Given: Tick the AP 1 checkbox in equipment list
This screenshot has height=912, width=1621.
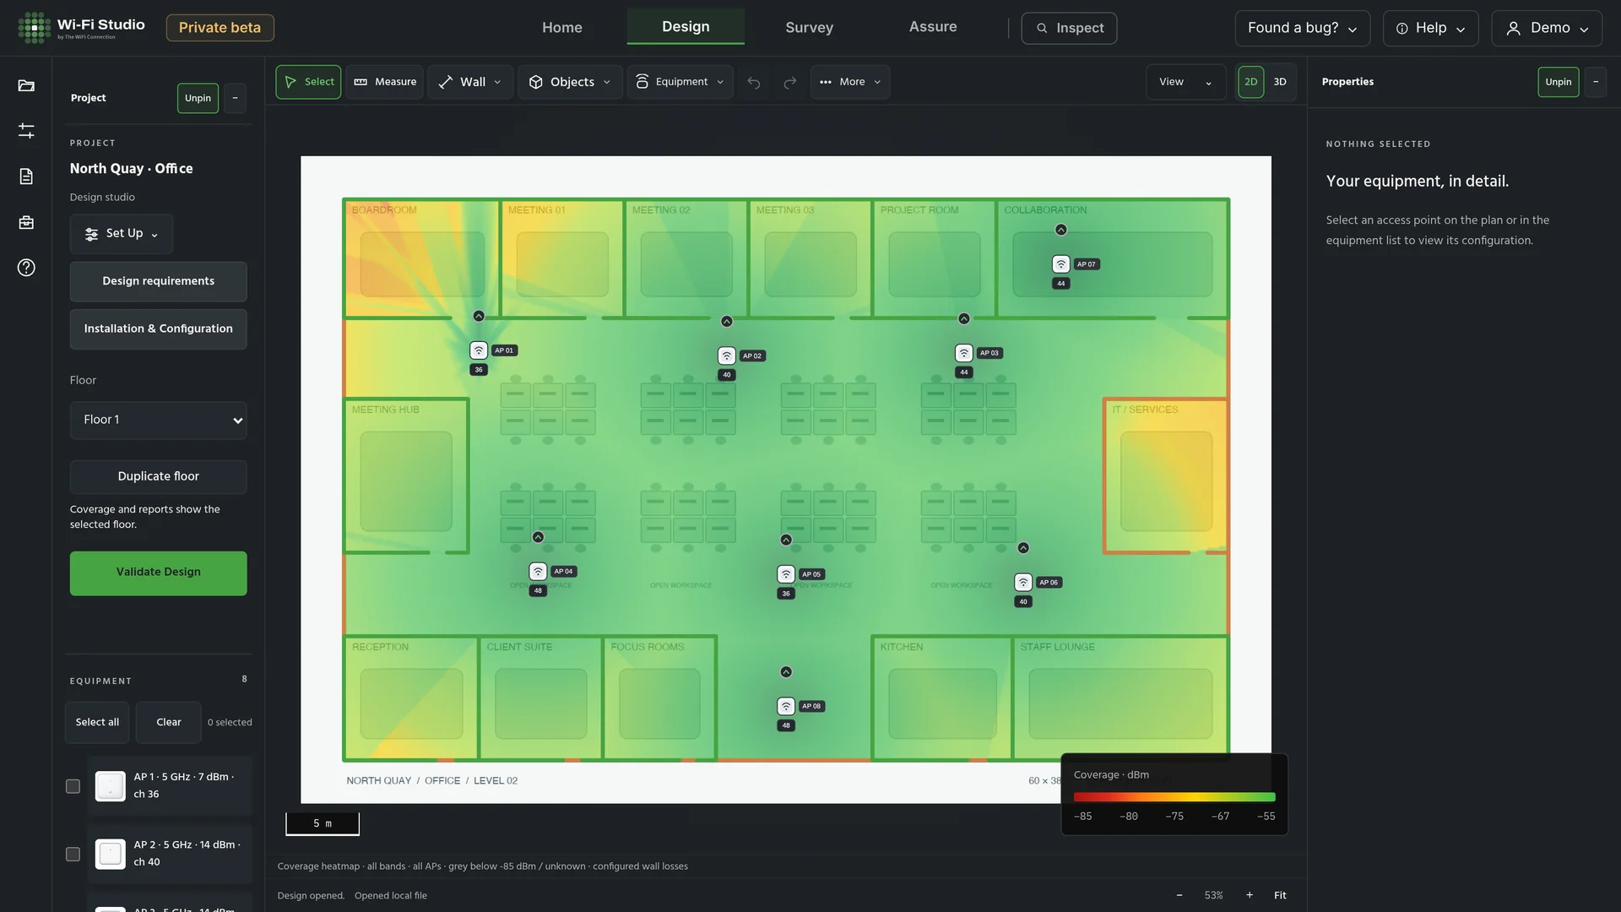Looking at the screenshot, I should click(x=73, y=786).
